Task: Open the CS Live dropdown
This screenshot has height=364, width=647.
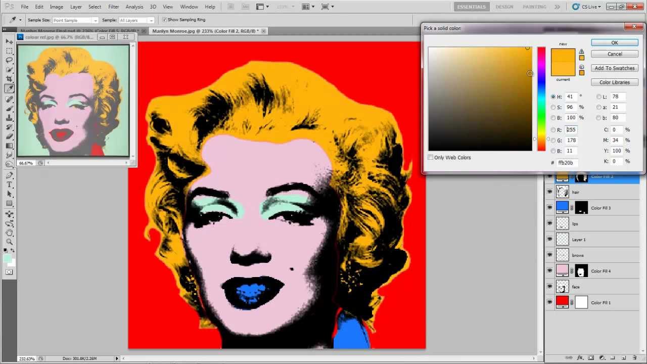Action: (586, 7)
